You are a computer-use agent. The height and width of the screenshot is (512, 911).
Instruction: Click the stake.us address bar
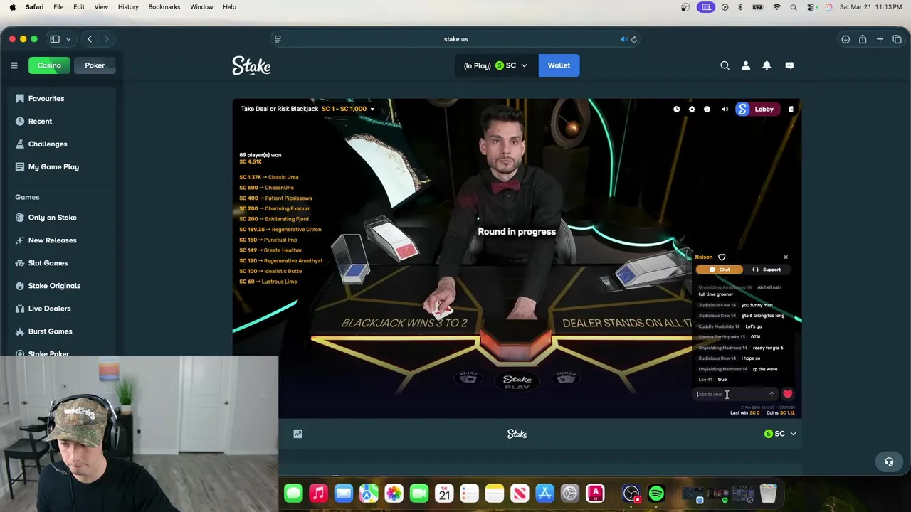455,39
